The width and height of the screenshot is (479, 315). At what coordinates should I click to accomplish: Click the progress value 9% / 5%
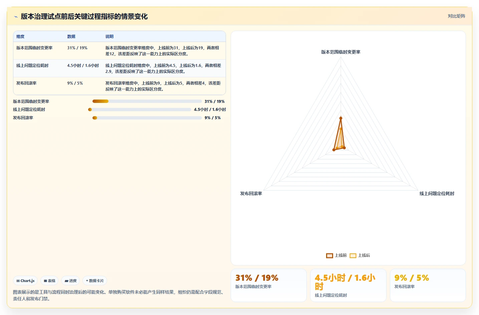pos(213,118)
